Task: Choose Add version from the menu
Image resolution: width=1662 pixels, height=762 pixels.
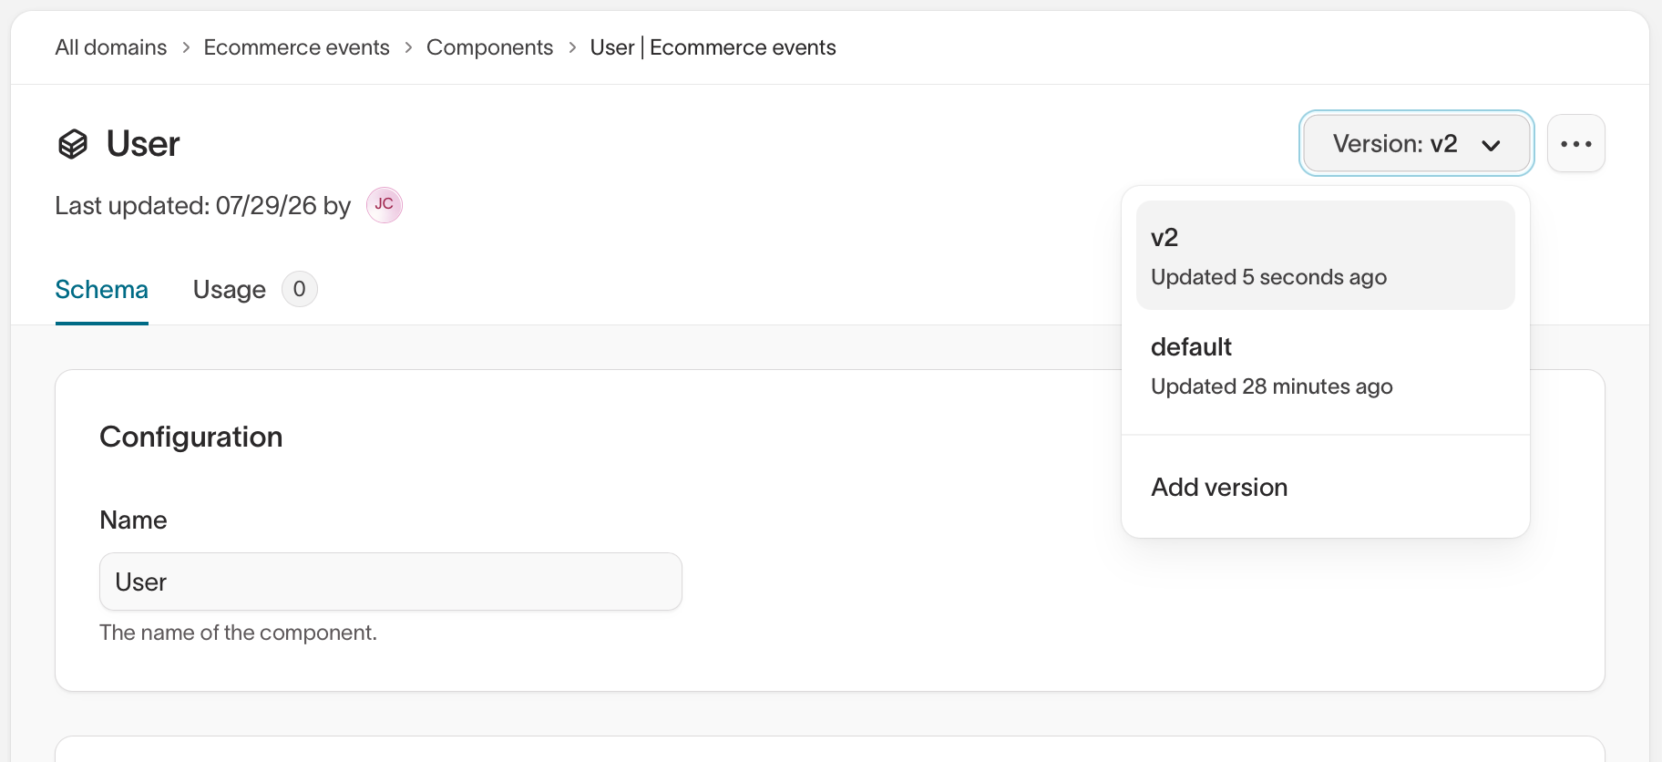Action: tap(1325, 487)
